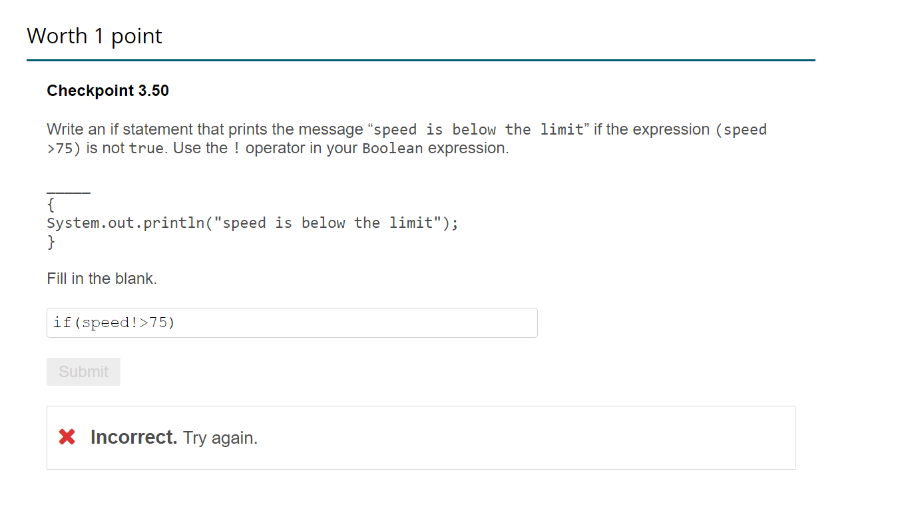Select the answer input field

pyautogui.click(x=292, y=322)
